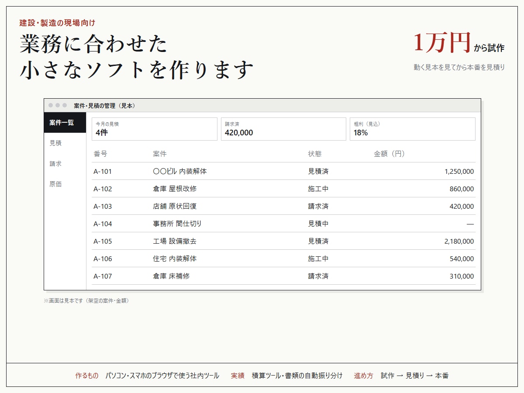
Task: Click the 倉庫 床補修 project name
Action: (171, 276)
